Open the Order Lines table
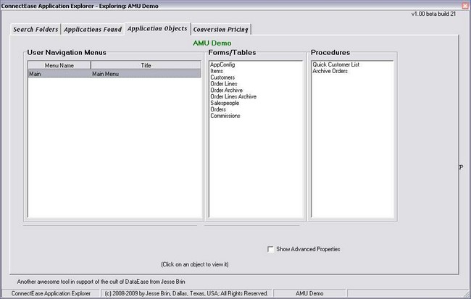Screen dimensions: 471x299 pyautogui.click(x=224, y=84)
